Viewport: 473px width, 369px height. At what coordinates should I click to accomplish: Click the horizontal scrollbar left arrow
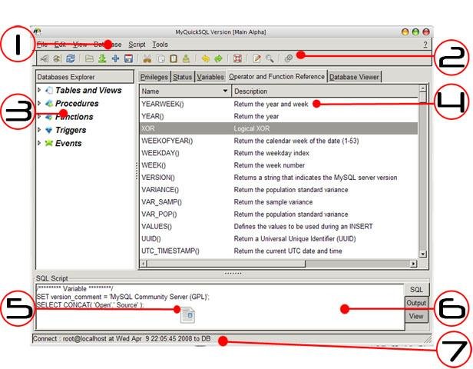coord(144,264)
